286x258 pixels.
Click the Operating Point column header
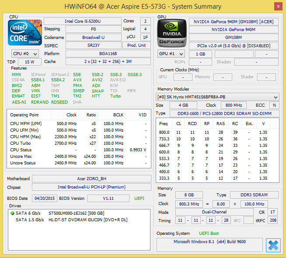[x=29, y=115]
